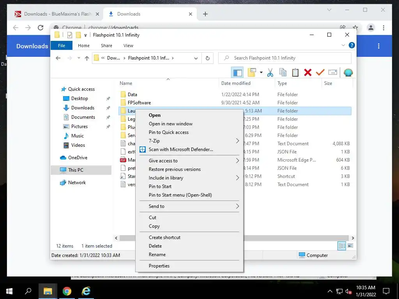Open Documents in navigation pane
Screen dimensions: 399x299
pyautogui.click(x=83, y=117)
